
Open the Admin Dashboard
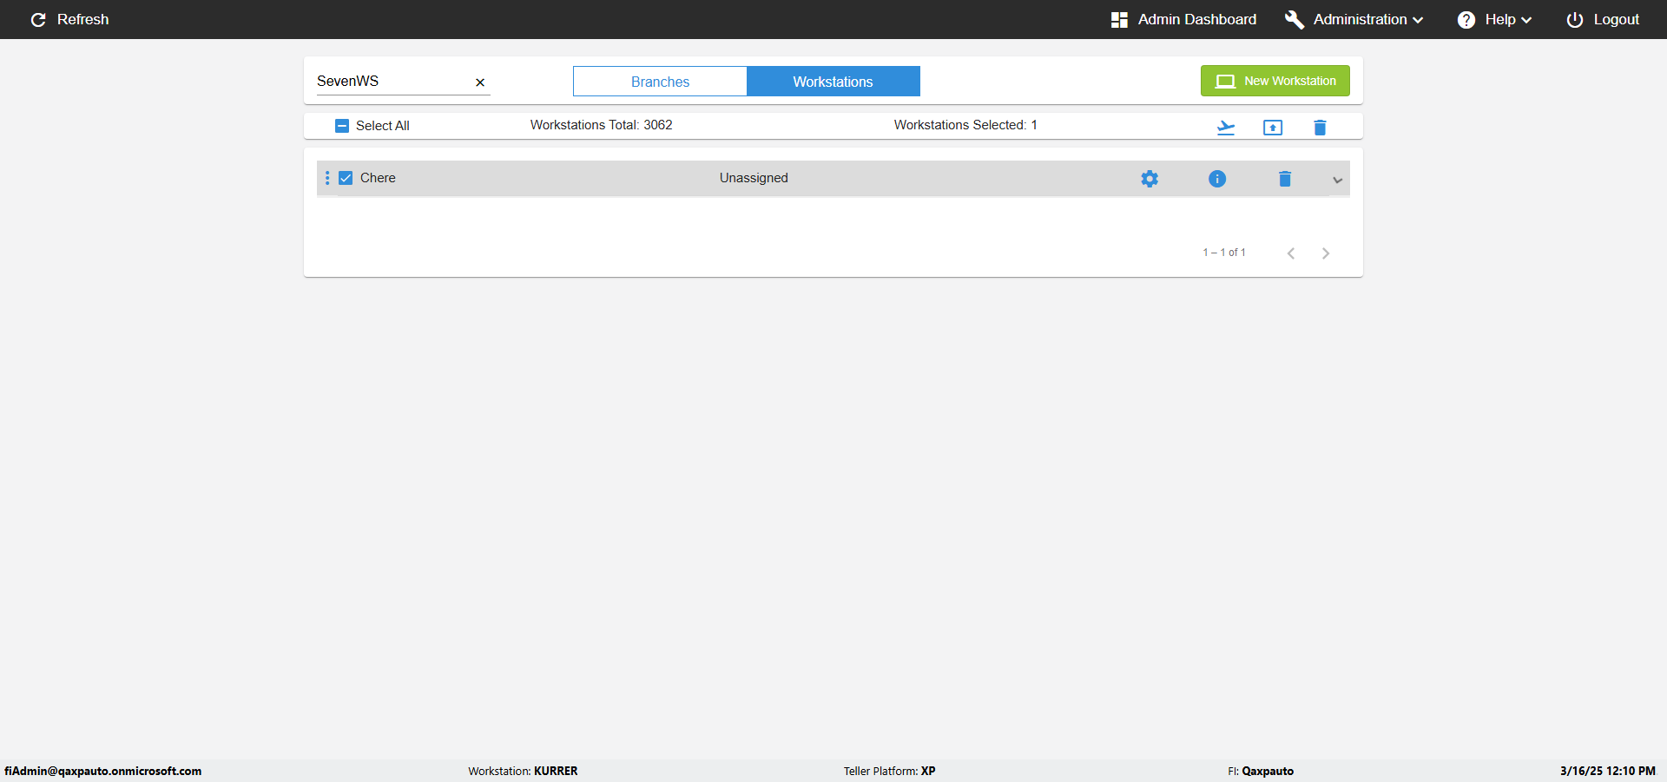pos(1183,19)
